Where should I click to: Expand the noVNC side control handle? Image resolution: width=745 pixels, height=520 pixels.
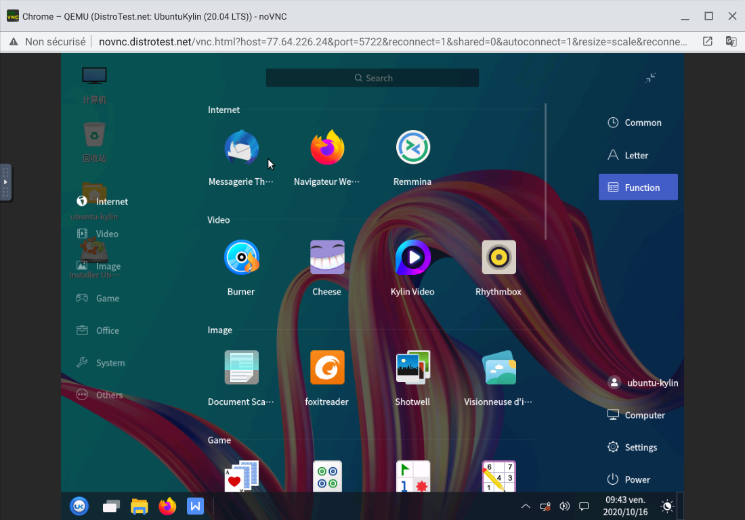[5, 182]
